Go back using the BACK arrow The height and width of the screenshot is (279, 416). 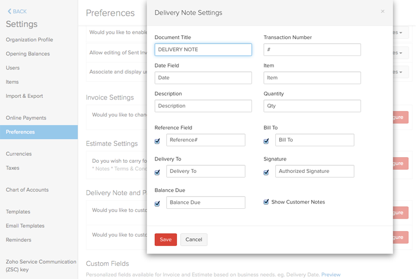point(17,11)
